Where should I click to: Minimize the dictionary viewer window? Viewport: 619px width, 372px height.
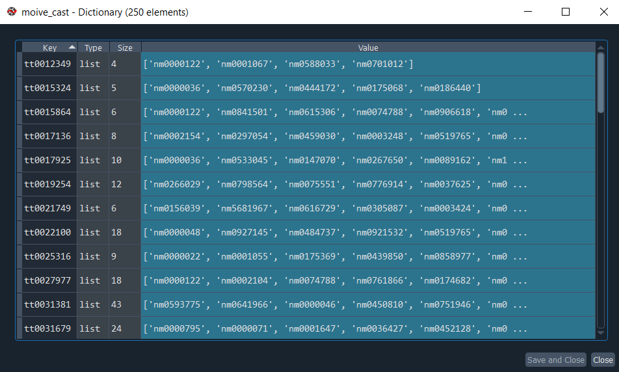[x=528, y=12]
